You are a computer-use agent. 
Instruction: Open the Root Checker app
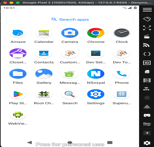pos(44,94)
